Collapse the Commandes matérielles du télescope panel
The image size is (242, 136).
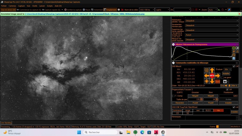tap(173, 63)
